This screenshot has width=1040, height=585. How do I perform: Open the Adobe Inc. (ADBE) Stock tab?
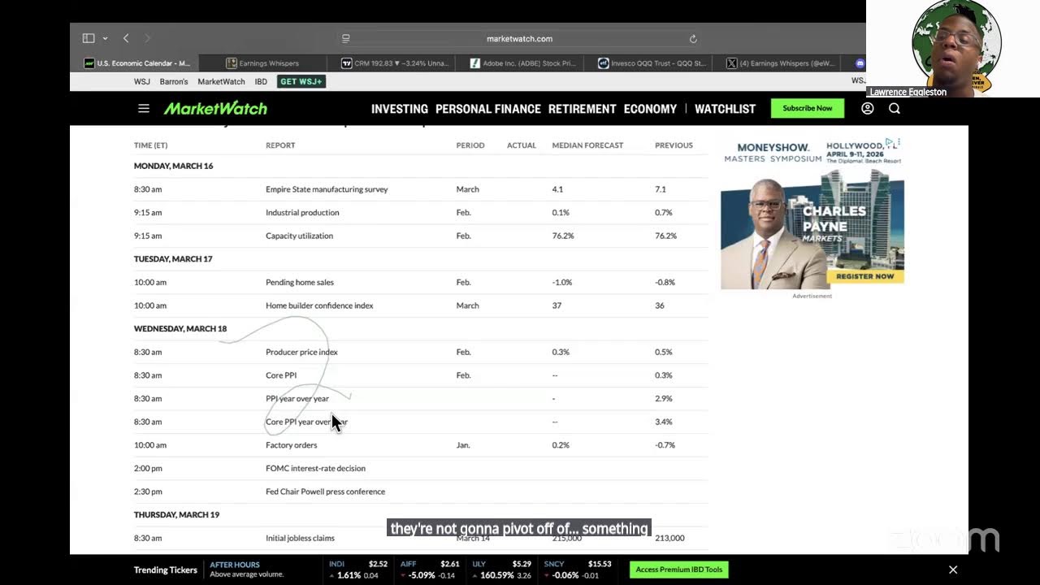(x=522, y=63)
